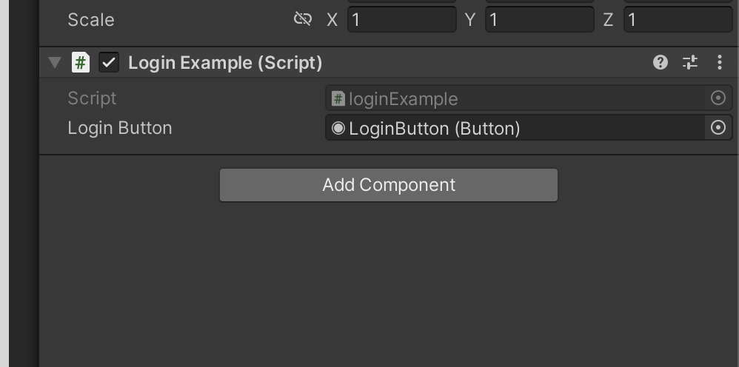Click the small script icon inside loginExample field
This screenshot has height=367, width=739.
click(x=338, y=98)
